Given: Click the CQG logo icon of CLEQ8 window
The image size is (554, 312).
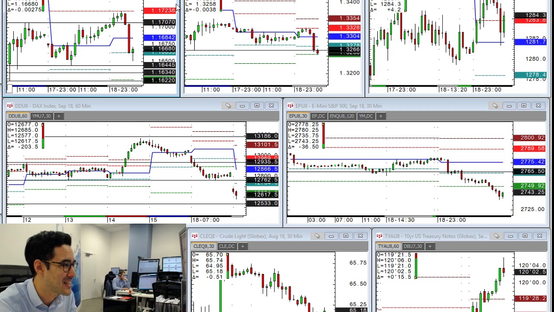Looking at the screenshot, I should coord(195,236).
